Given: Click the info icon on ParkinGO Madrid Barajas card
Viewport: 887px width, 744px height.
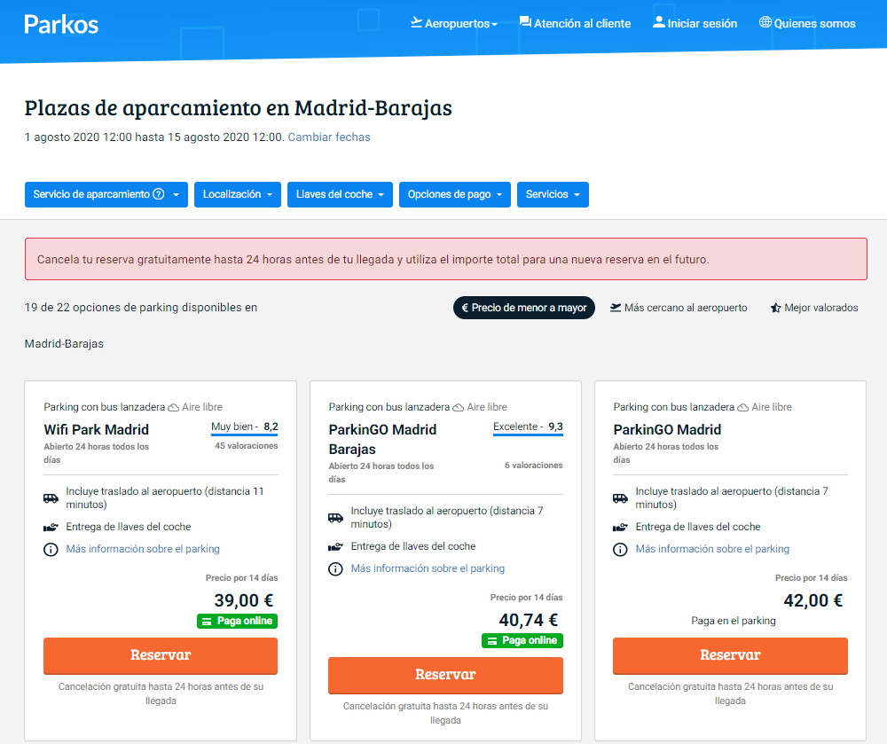Looking at the screenshot, I should pyautogui.click(x=335, y=568).
